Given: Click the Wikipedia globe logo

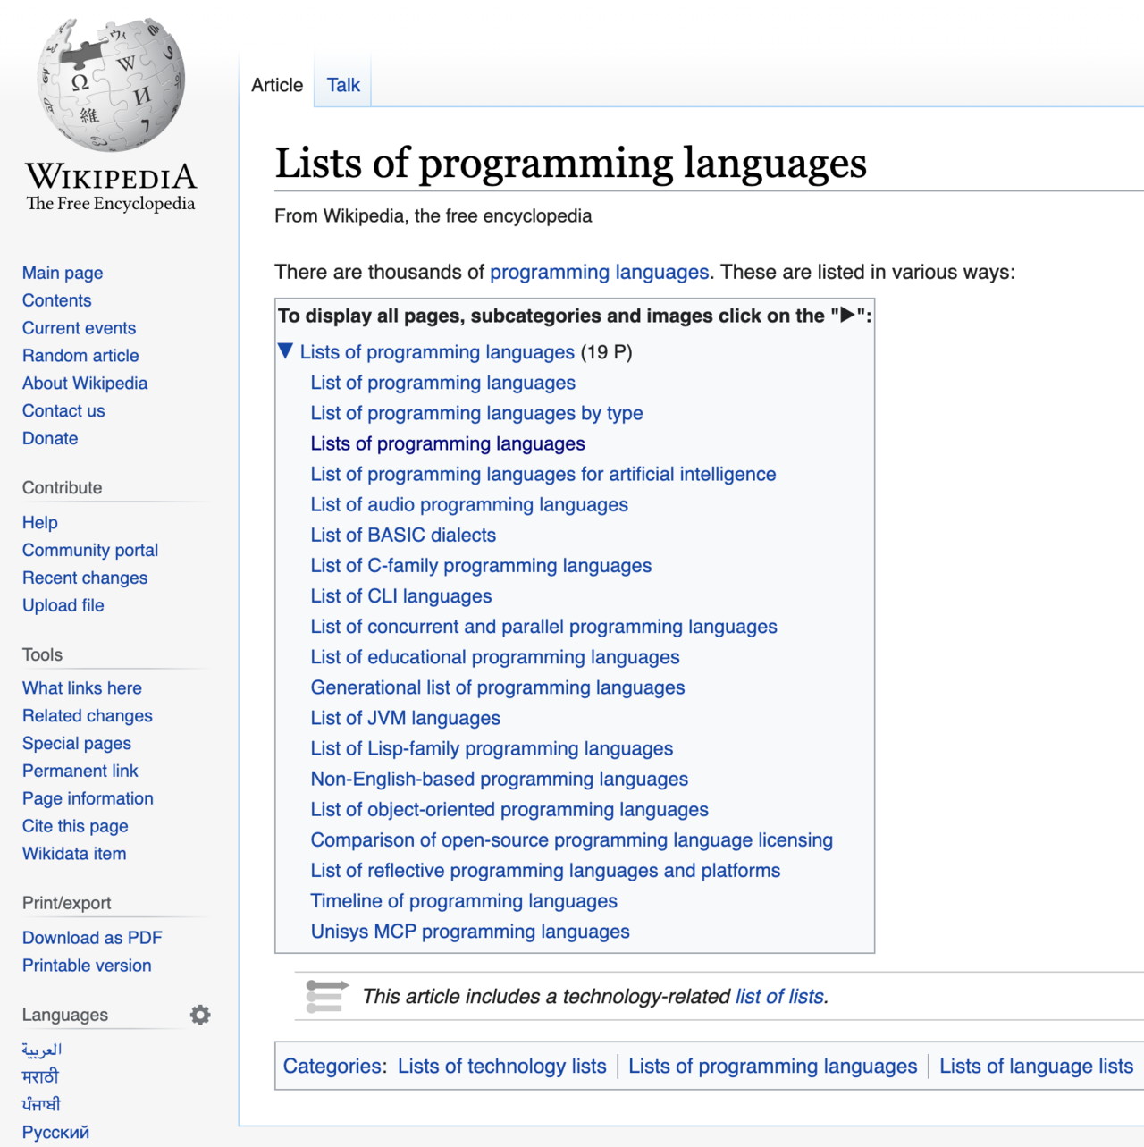Looking at the screenshot, I should coord(111,85).
